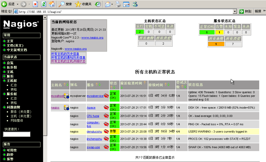
Task: Open 拓扑图 in sidebar
Action: (x=12, y=67)
